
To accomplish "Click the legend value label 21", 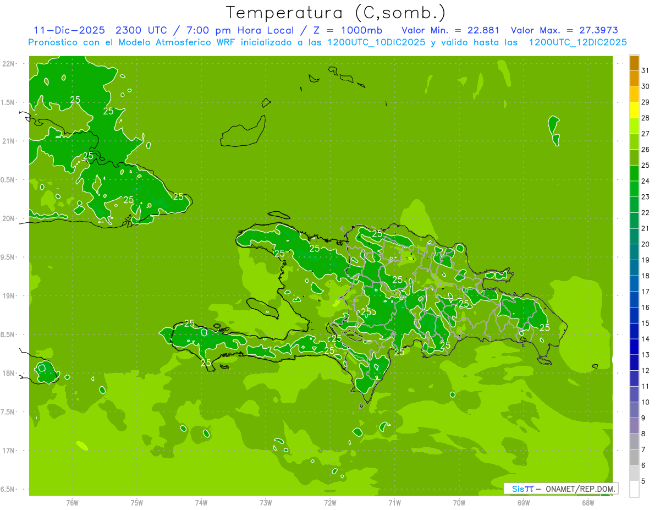I will (646, 228).
